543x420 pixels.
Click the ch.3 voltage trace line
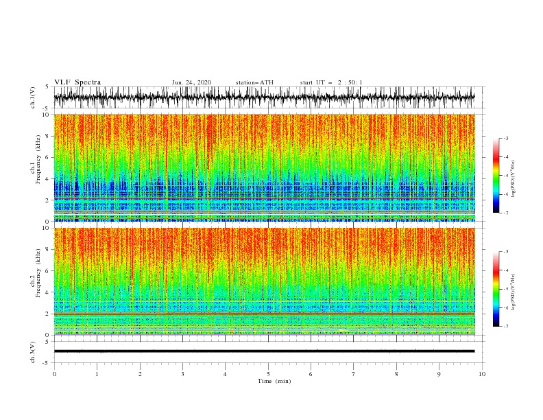264,351
